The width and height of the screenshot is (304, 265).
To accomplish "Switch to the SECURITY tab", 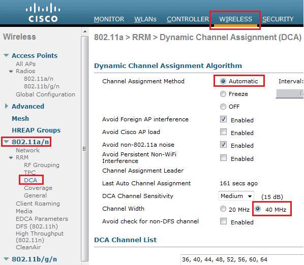I will coord(278,19).
